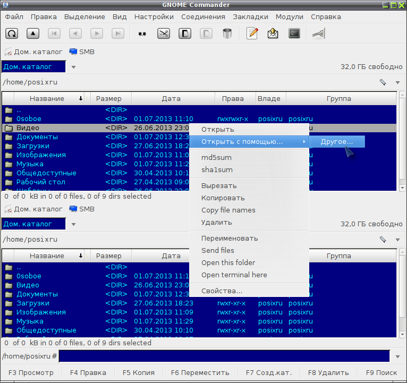Click the SMB connection button in the top panel

82,52
